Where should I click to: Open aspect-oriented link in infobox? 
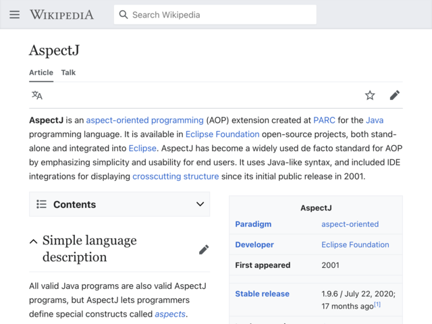click(x=350, y=224)
